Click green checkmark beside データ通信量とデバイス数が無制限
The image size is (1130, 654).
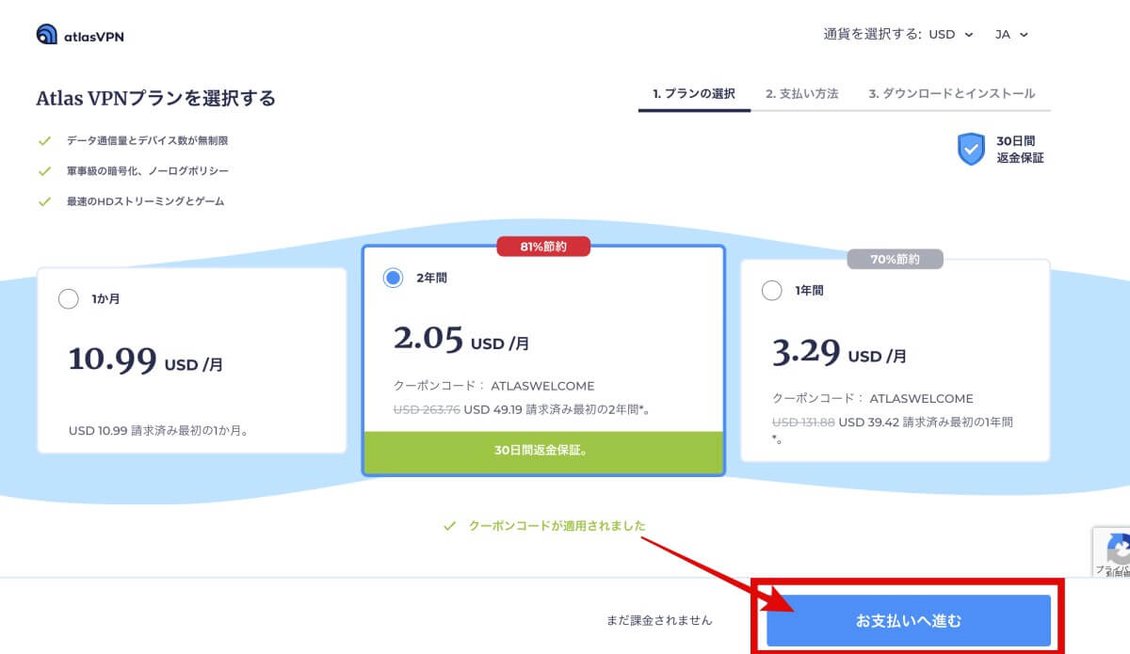point(43,141)
